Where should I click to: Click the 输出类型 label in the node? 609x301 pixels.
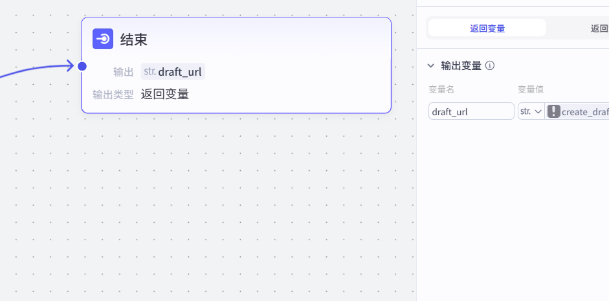(113, 95)
